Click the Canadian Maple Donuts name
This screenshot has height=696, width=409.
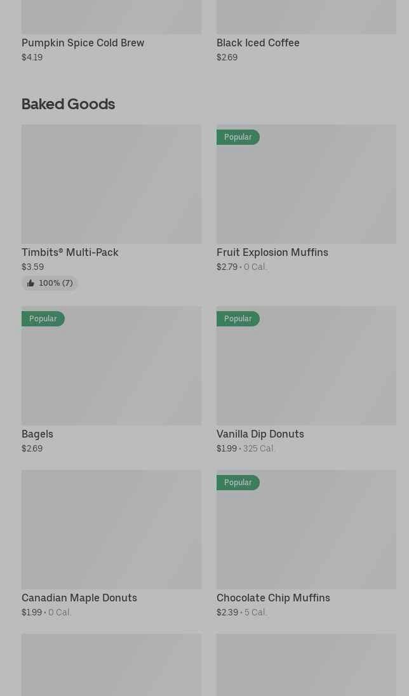79,598
